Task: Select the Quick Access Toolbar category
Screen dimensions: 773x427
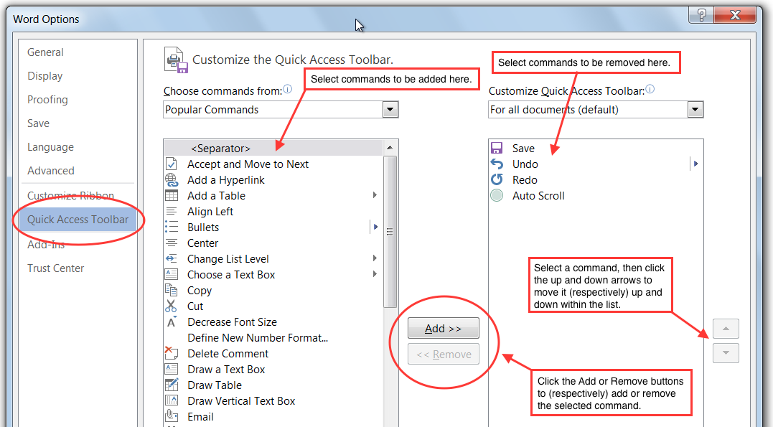Action: point(78,220)
